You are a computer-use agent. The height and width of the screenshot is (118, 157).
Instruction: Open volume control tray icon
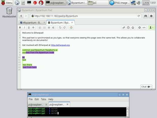point(139,3)
